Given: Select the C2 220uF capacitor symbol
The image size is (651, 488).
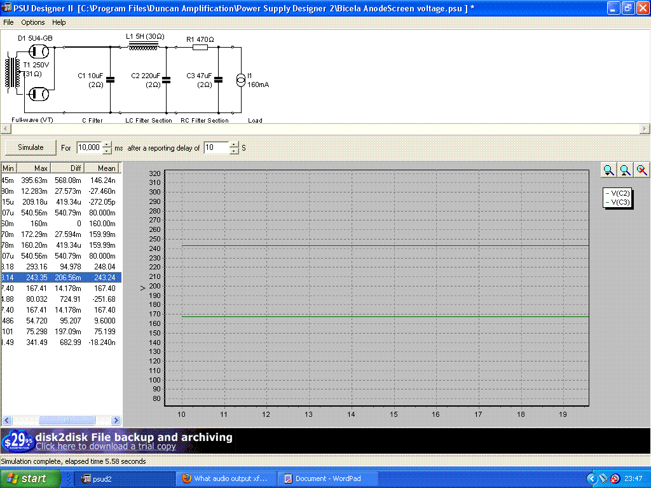Looking at the screenshot, I should coord(167,79).
